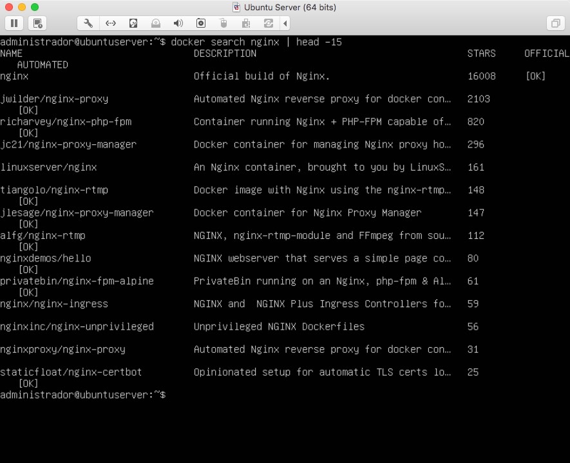Viewport: 570px width, 463px height.
Task: Click 'Docker container for Nginx Proxy Manager' description
Action: click(x=307, y=213)
